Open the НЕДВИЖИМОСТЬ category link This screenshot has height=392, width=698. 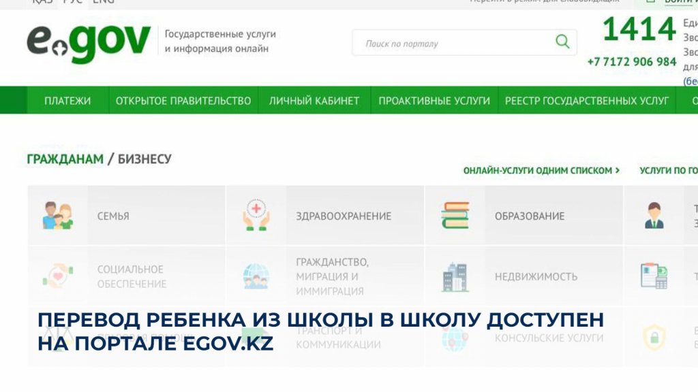click(536, 276)
